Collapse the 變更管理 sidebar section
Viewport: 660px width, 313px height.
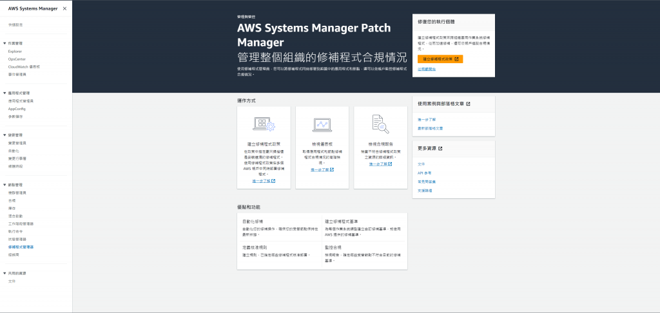5,135
